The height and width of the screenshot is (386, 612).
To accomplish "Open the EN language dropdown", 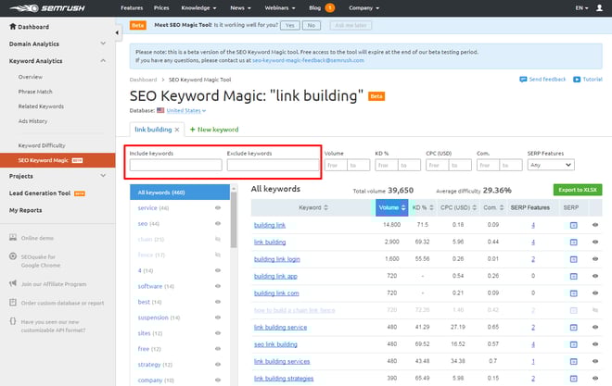I will 581,7.
